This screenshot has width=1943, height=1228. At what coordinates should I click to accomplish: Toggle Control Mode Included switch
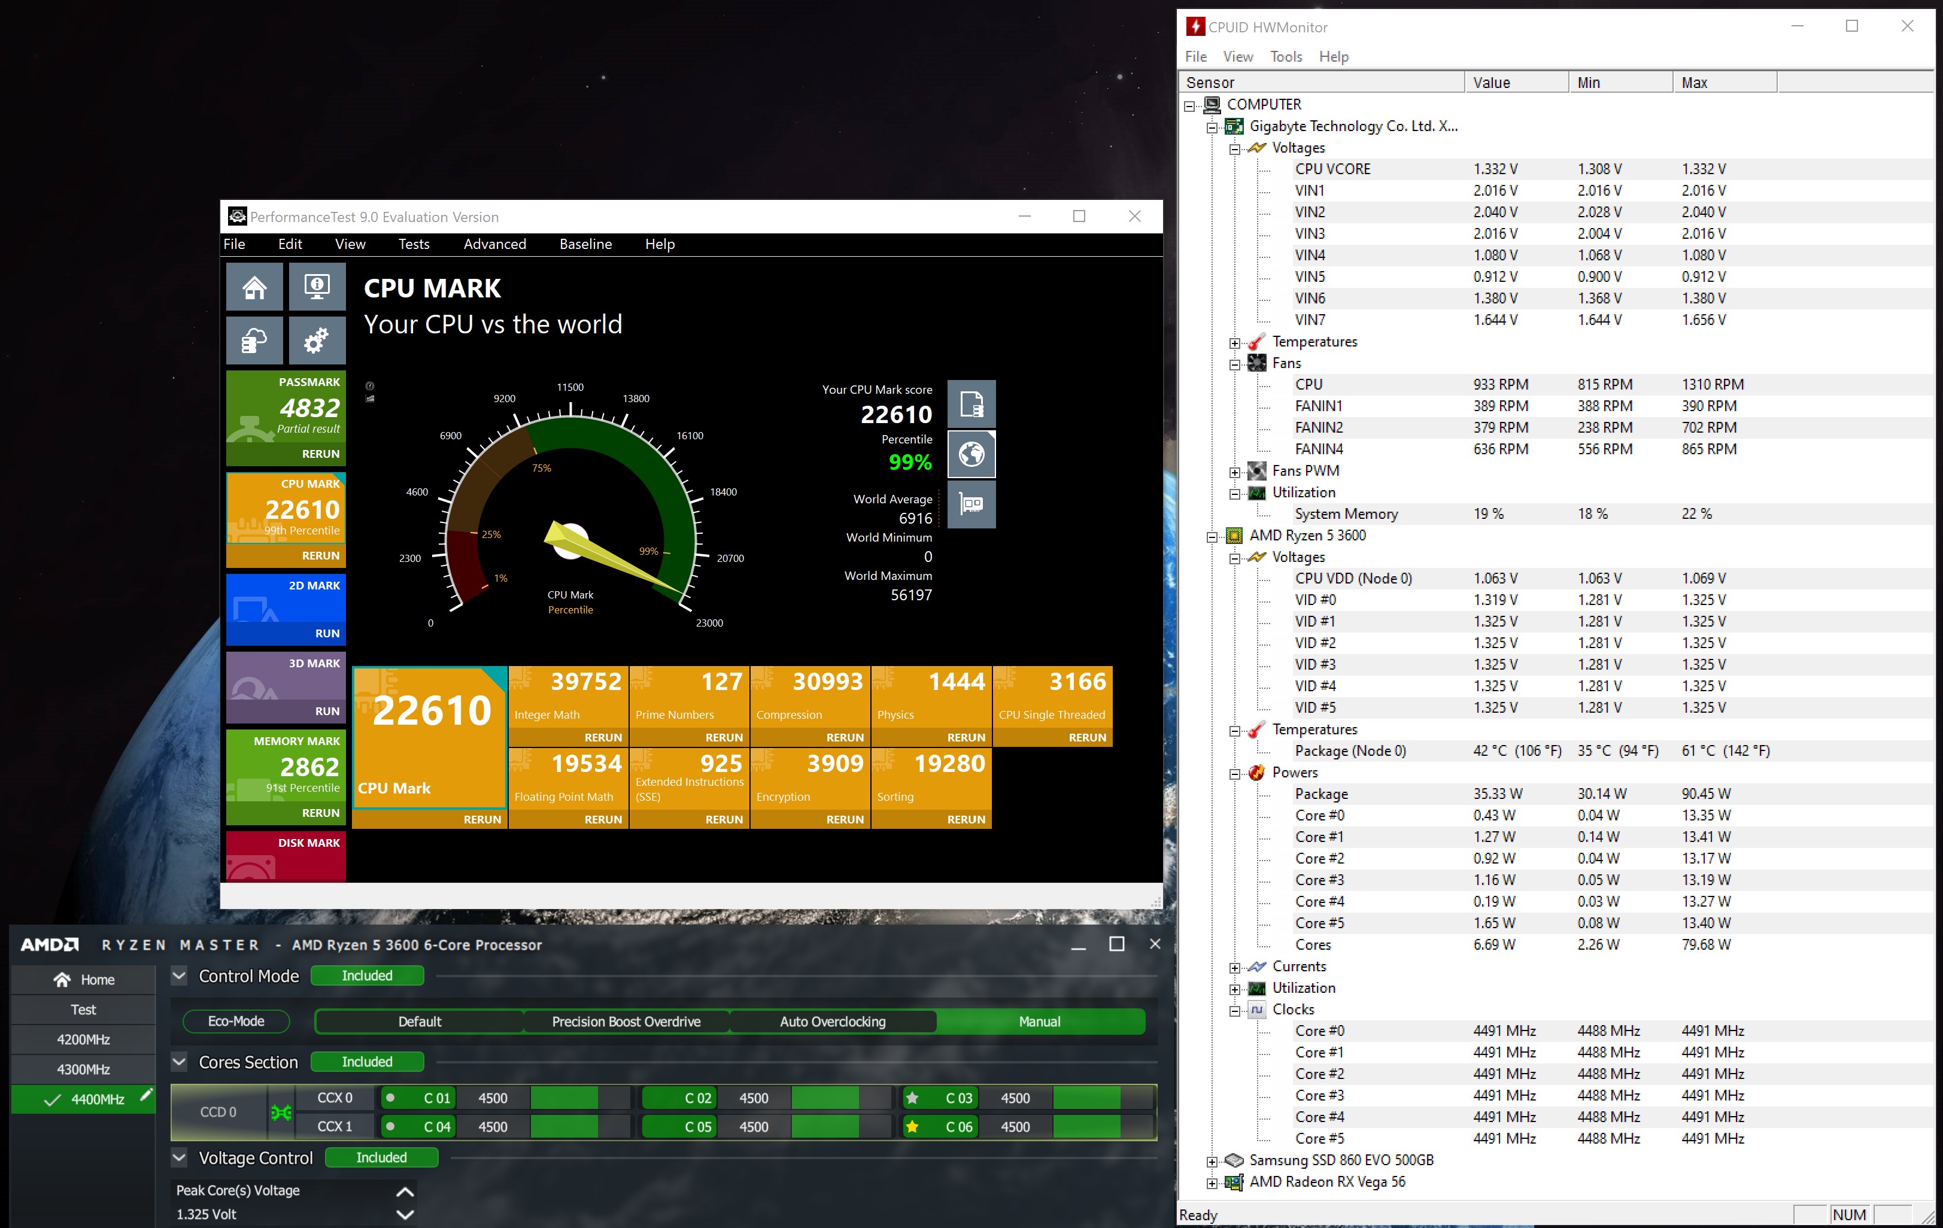[367, 975]
